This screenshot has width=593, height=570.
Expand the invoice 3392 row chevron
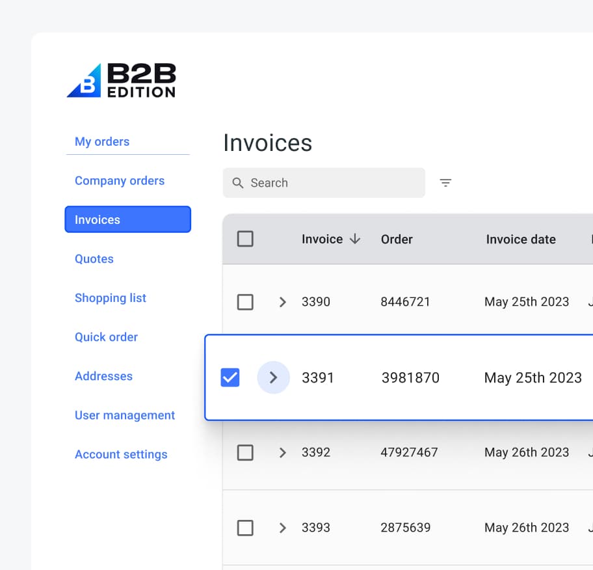[x=282, y=452]
